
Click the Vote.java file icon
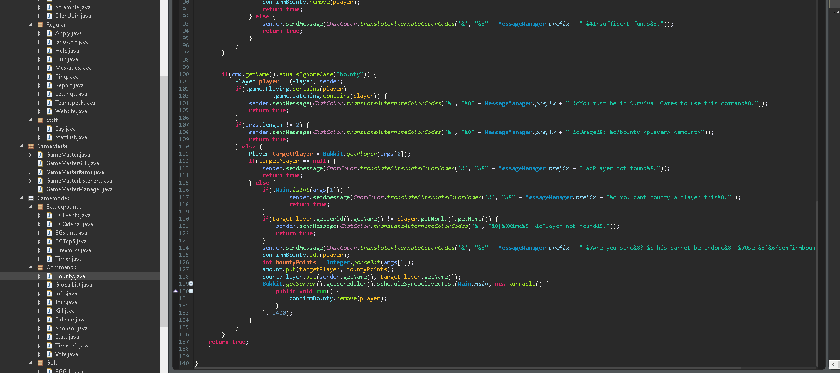49,354
